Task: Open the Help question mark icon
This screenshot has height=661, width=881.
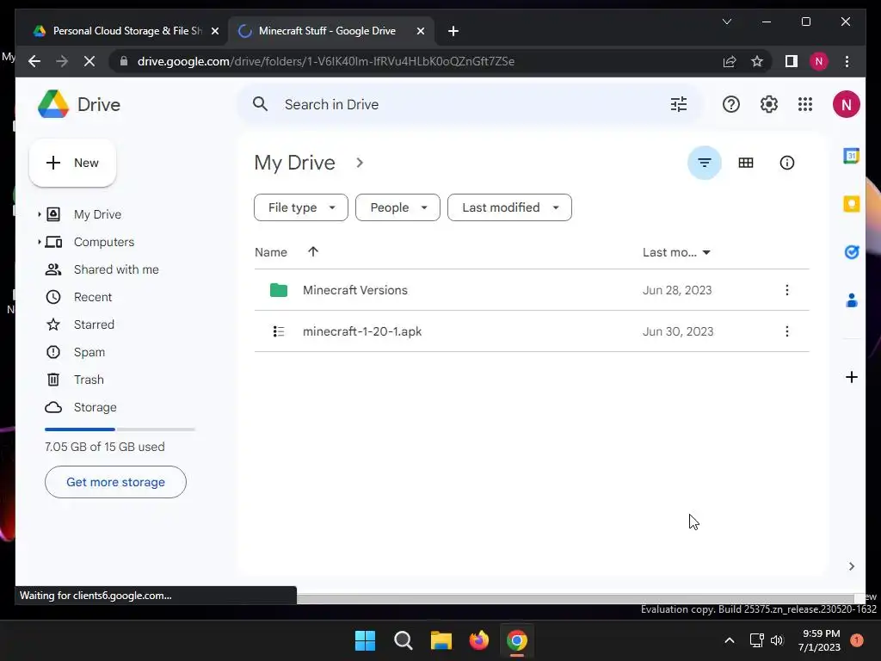Action: pyautogui.click(x=731, y=104)
